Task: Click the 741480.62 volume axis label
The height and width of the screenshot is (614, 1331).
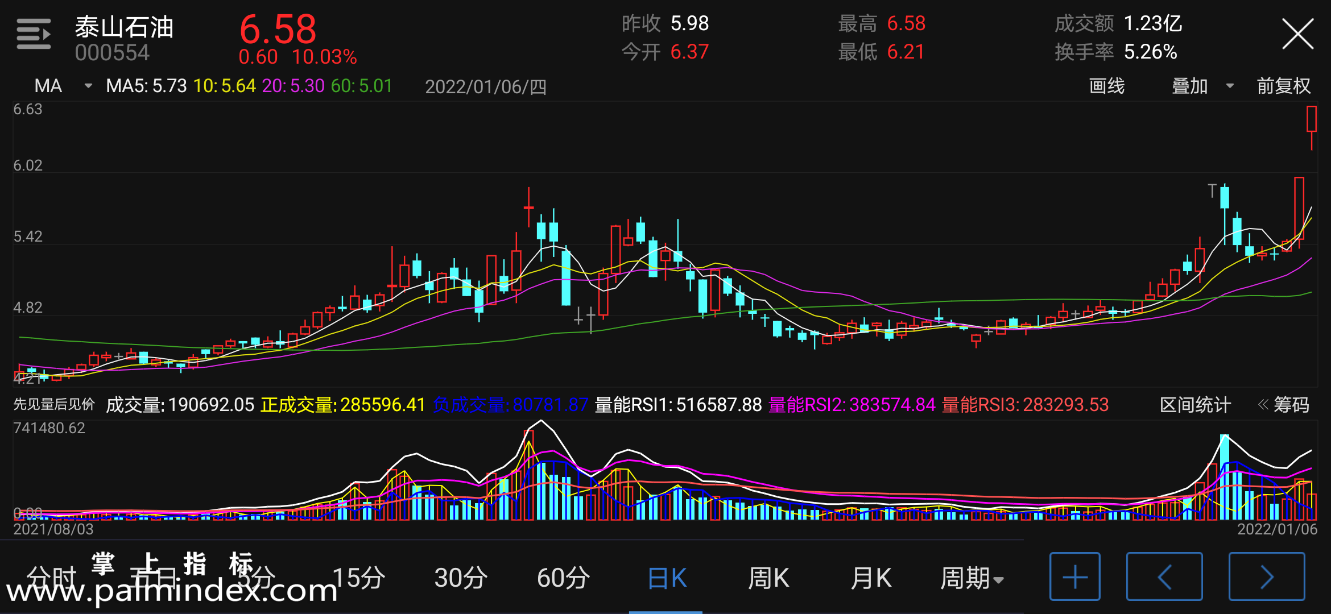Action: click(49, 428)
